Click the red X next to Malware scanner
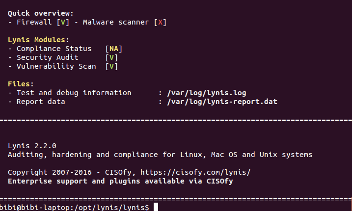 (159, 22)
